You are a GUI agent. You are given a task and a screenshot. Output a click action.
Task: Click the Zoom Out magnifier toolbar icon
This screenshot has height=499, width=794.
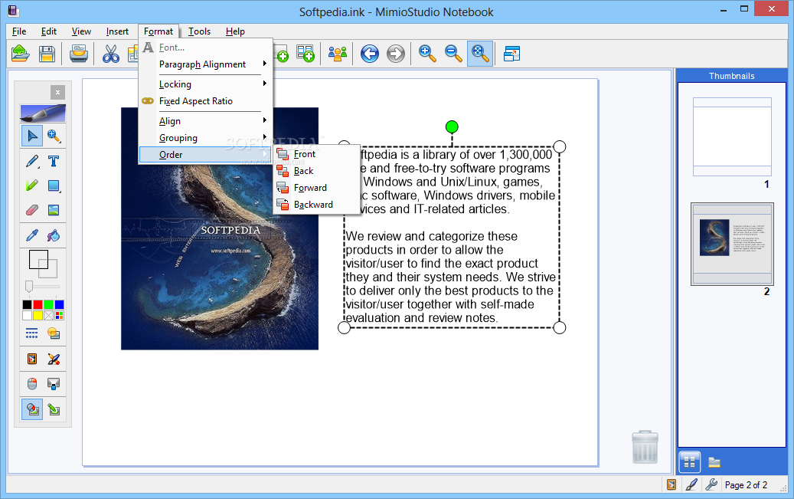[x=454, y=53]
